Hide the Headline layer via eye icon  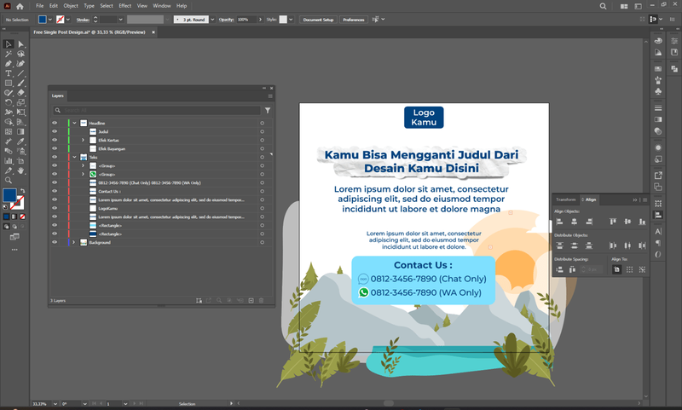click(55, 123)
